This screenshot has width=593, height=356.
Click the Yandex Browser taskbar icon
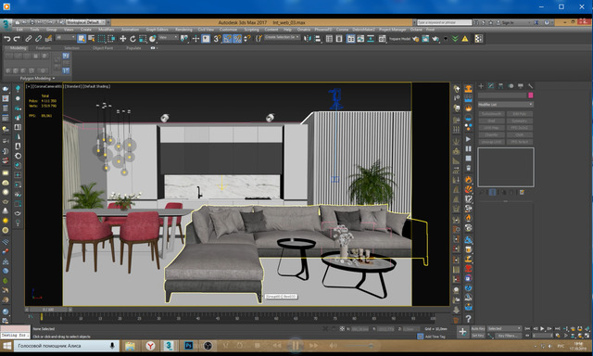pos(150,346)
